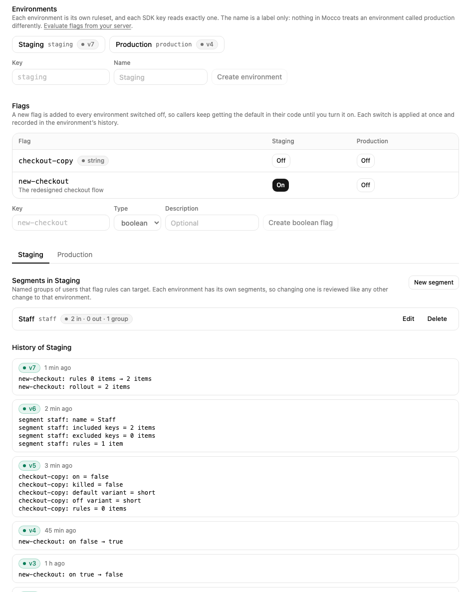The image size is (471, 592).
Task: Click the new-checkout flag name in the table
Action: point(43,181)
